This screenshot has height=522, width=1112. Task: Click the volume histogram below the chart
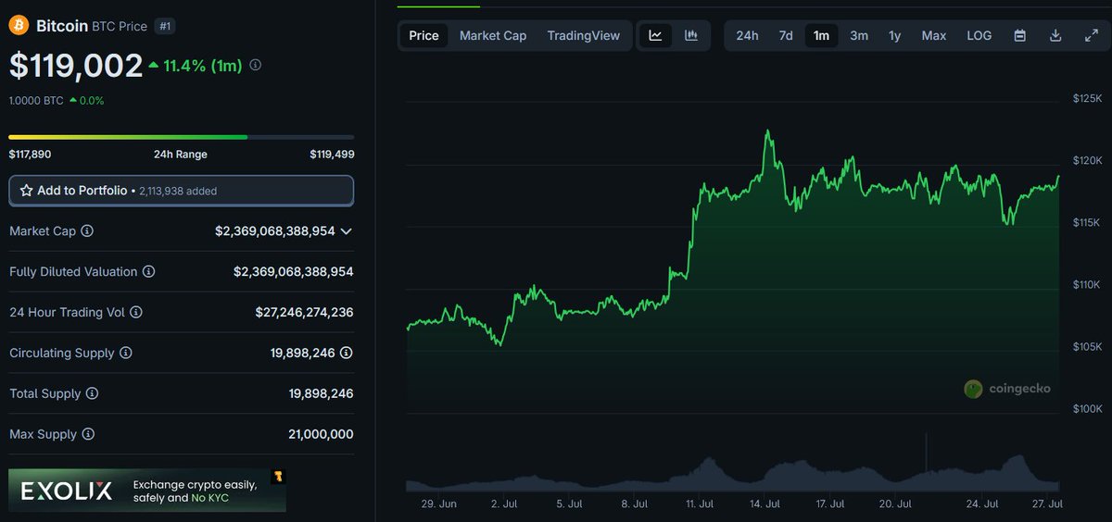coord(732,470)
